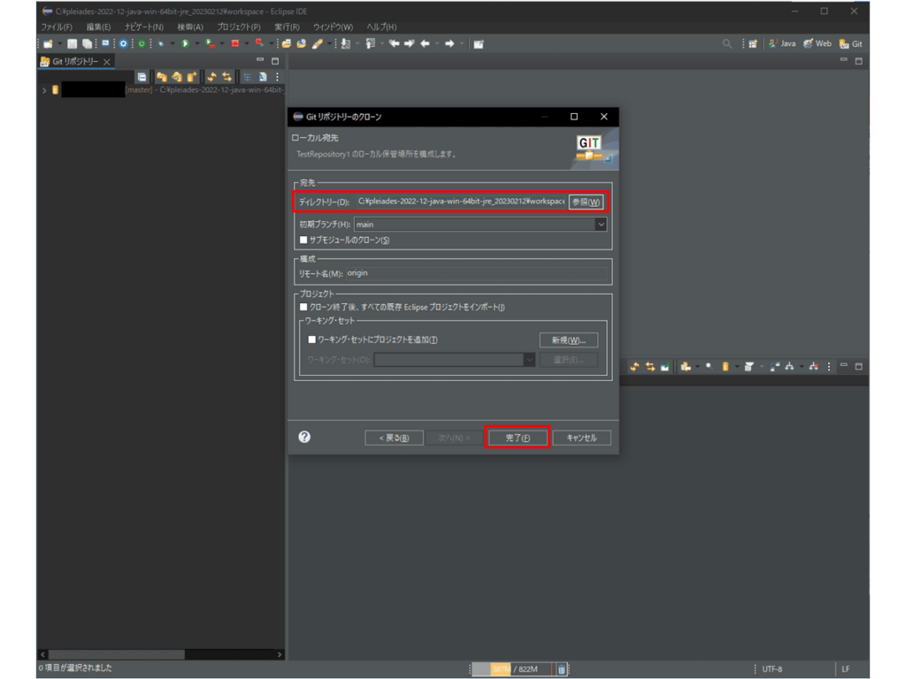906x679 pixels.
Task: Click the 参照(W) browse button
Action: coord(586,202)
